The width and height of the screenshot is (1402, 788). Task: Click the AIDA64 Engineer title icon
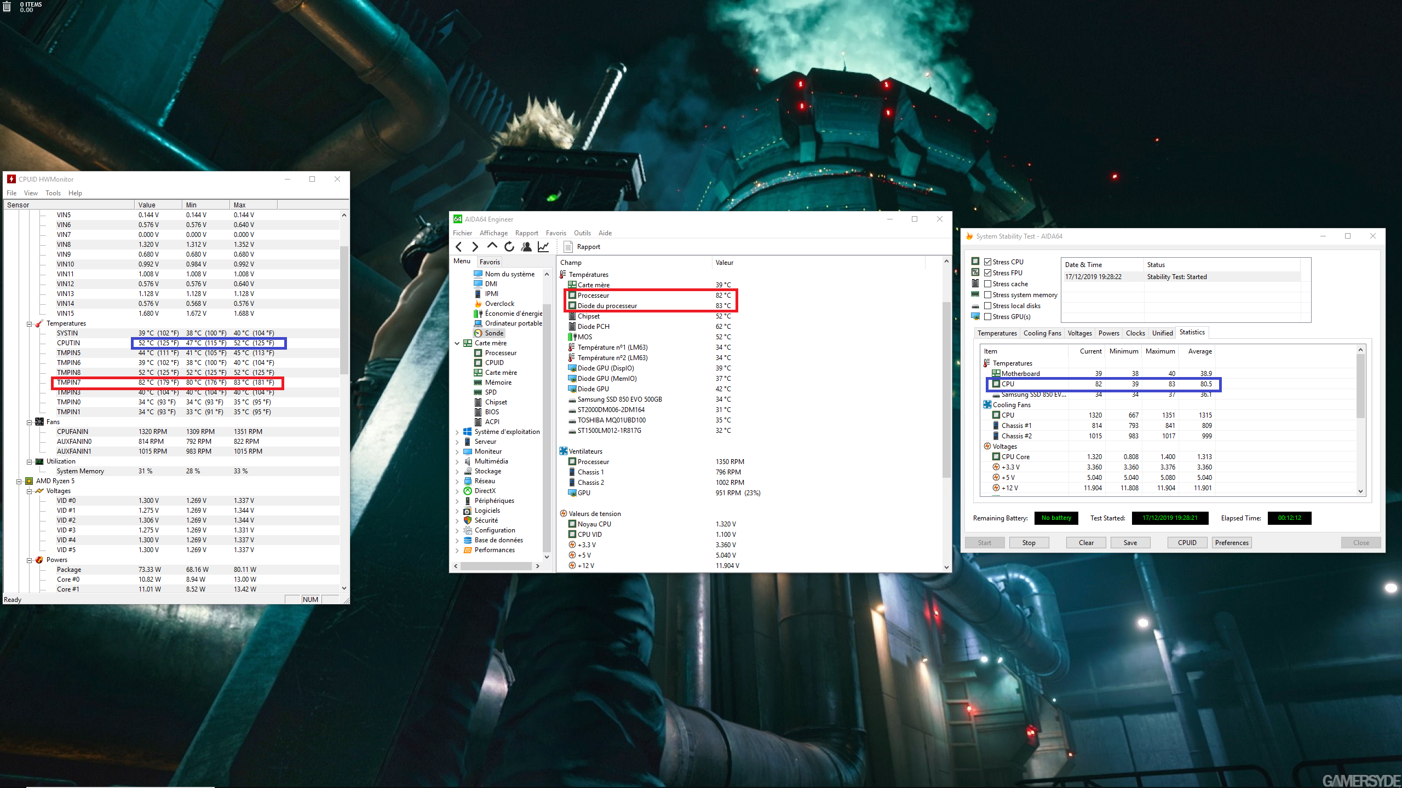458,219
